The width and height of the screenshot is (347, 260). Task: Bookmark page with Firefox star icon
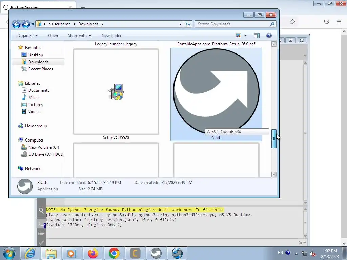[292, 22]
